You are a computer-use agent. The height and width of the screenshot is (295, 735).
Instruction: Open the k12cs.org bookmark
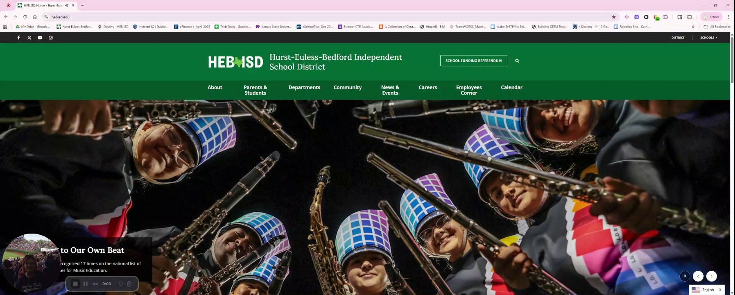tap(591, 27)
